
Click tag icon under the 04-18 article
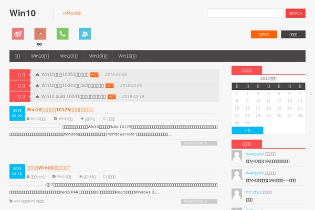[x=11, y=201]
